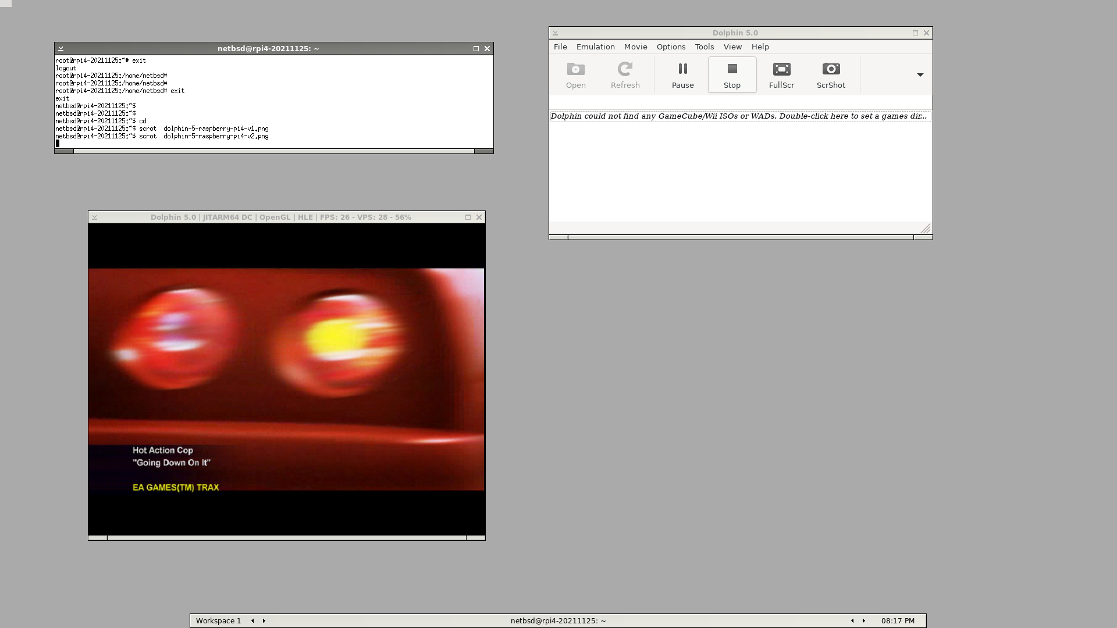Viewport: 1117px width, 628px height.
Task: Click the taskbar entry 'netbsd@rpi4-20211125: ~'
Action: [558, 621]
